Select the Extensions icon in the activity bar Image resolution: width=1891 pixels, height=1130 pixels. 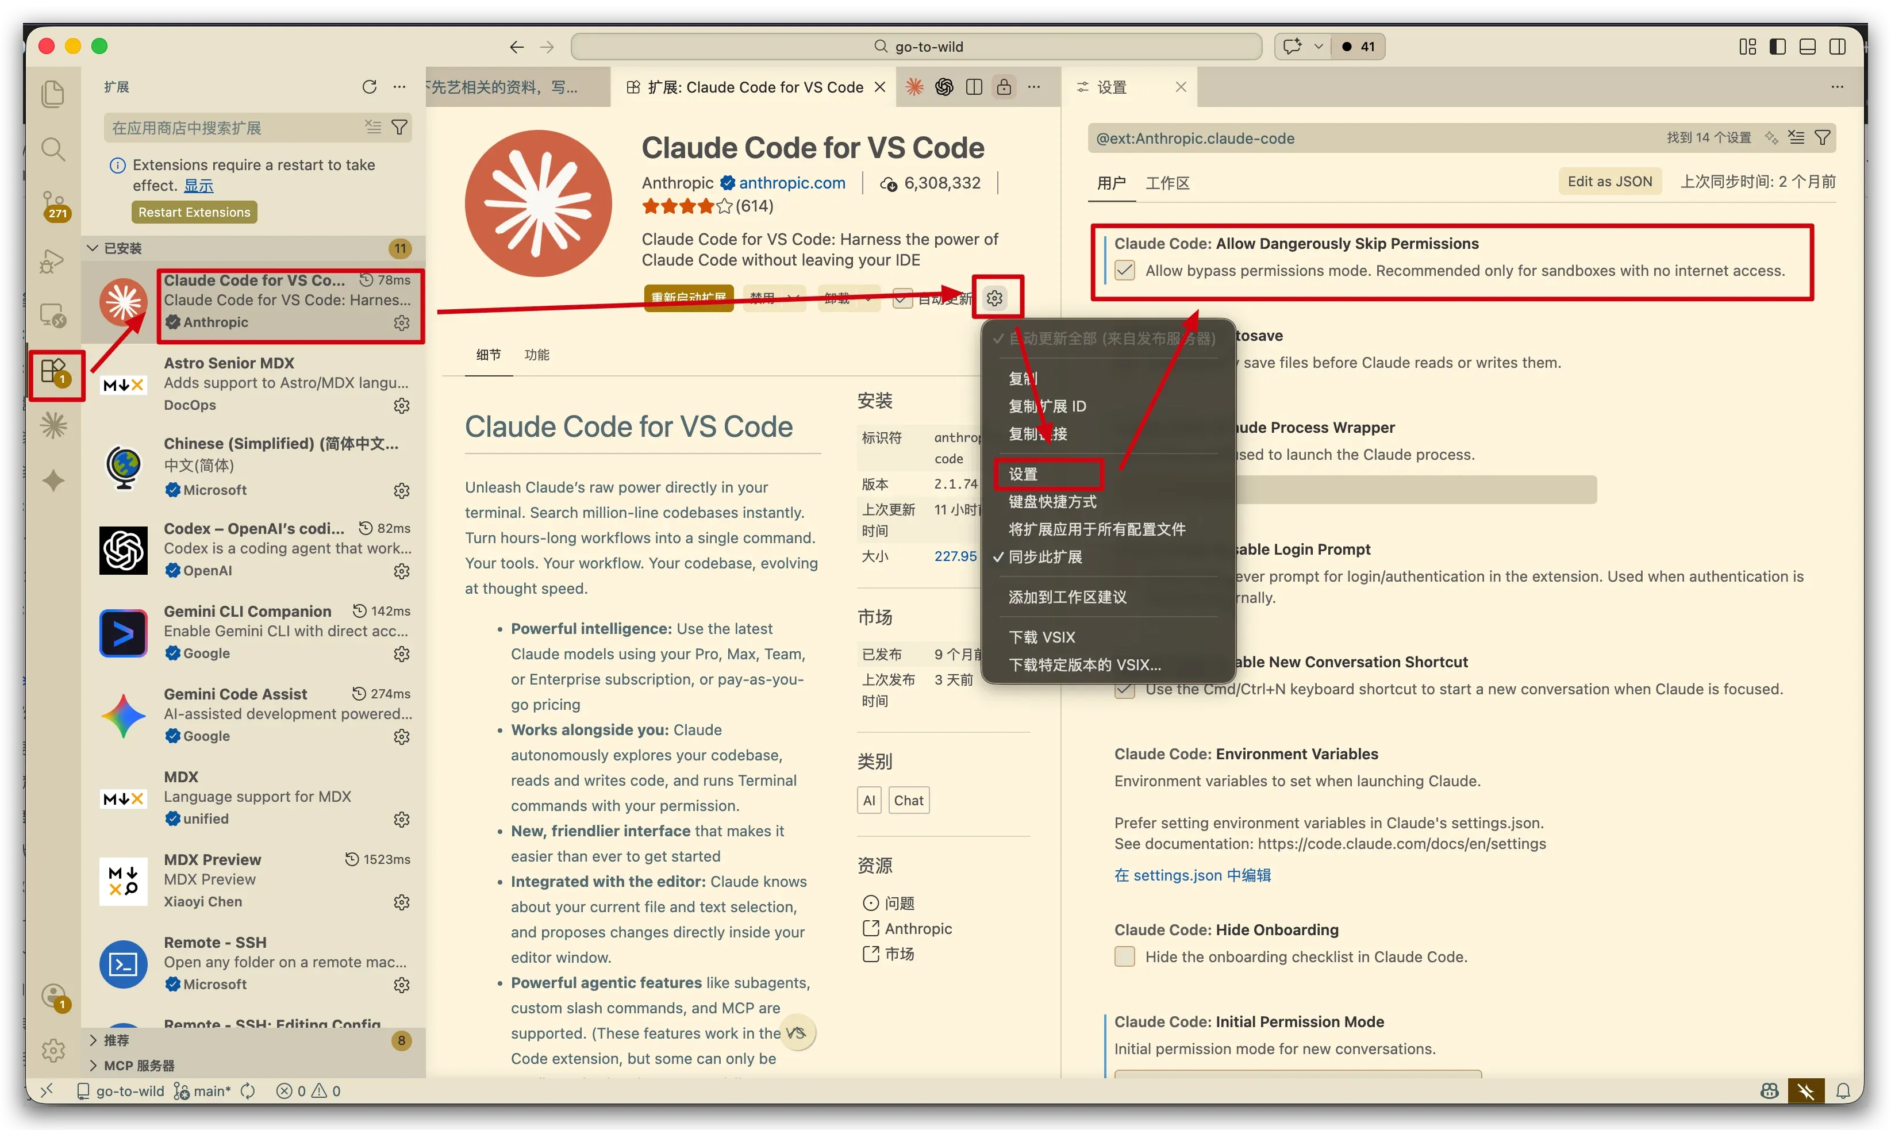(x=55, y=373)
